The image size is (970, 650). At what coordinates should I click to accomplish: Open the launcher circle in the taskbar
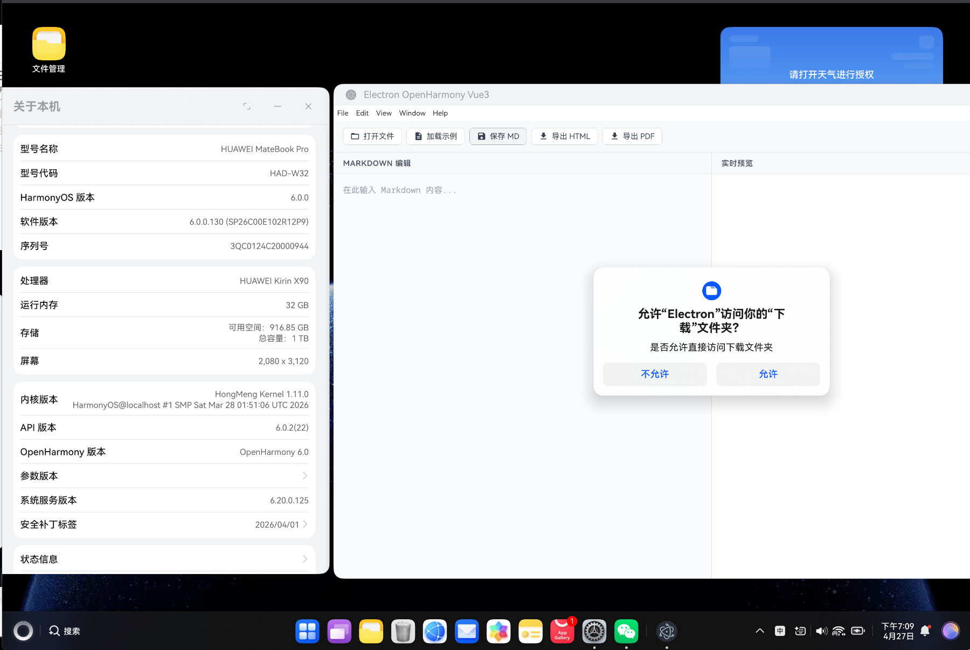(x=23, y=631)
